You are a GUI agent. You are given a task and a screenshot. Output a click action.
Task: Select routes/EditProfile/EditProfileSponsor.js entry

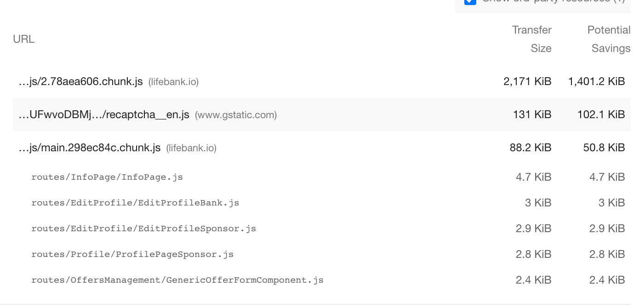(143, 228)
